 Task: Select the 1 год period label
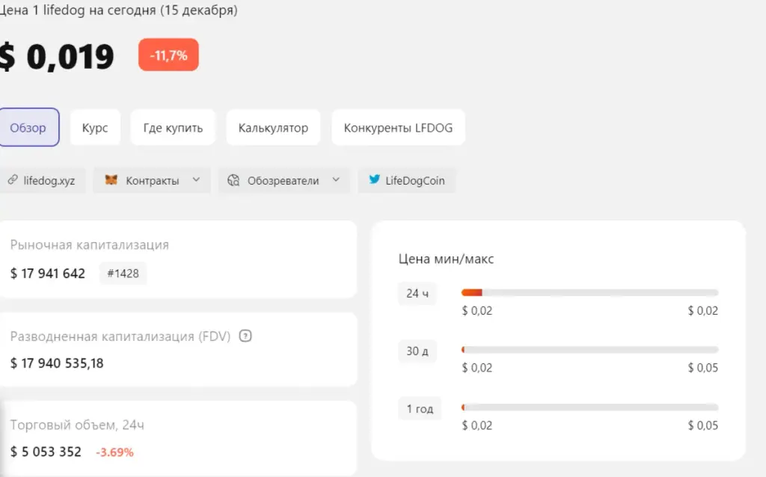(x=420, y=409)
